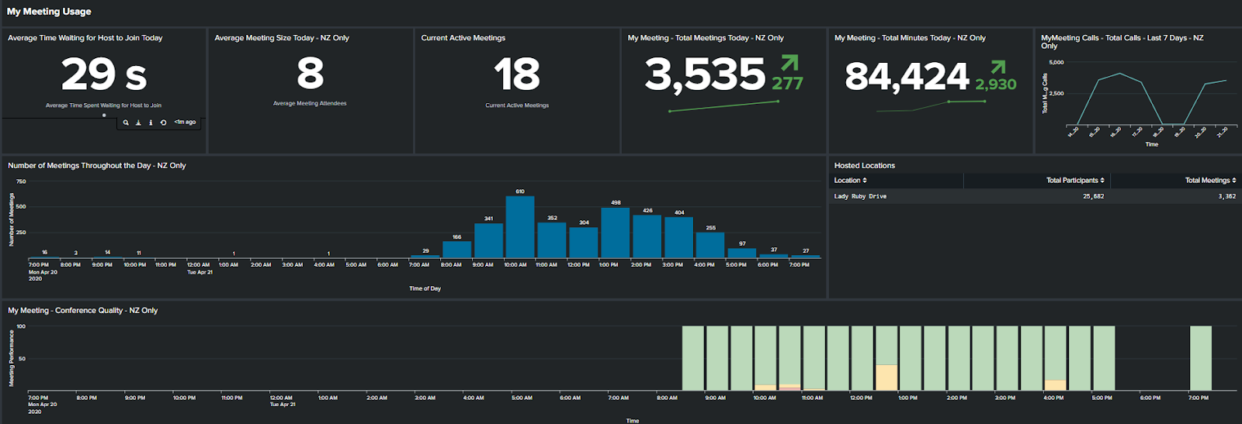Click the bar labeled 498 meetings
This screenshot has width=1242, height=424.
click(616, 233)
